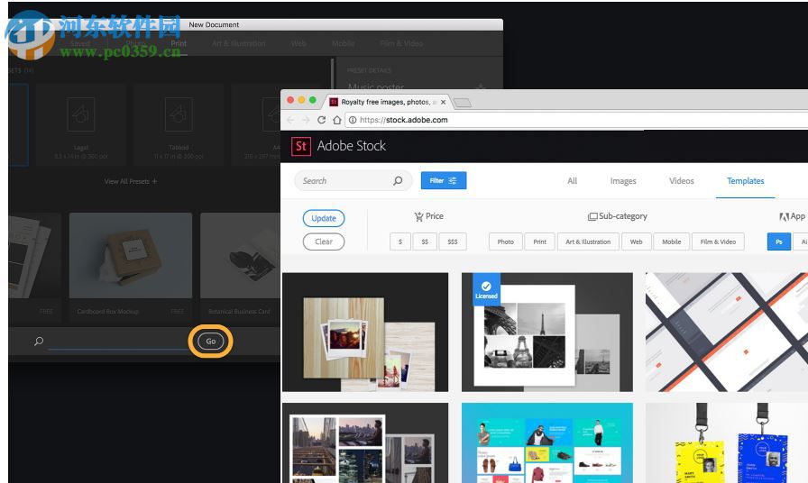
Task: Open the Botanical Business Card template
Action: tap(240, 266)
